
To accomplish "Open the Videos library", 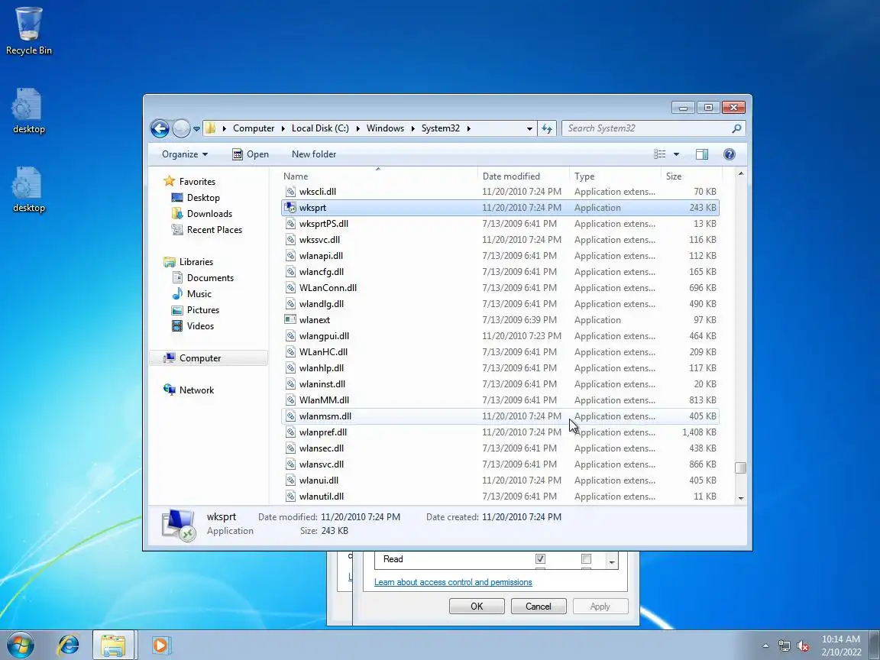I will click(200, 326).
